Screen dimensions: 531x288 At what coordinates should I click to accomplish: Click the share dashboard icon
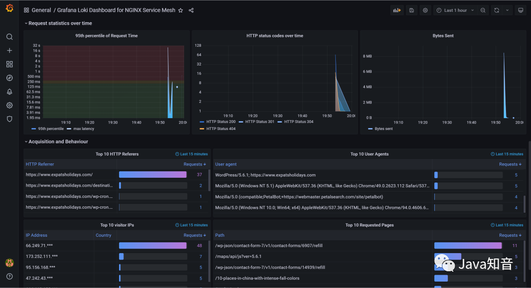(x=191, y=10)
